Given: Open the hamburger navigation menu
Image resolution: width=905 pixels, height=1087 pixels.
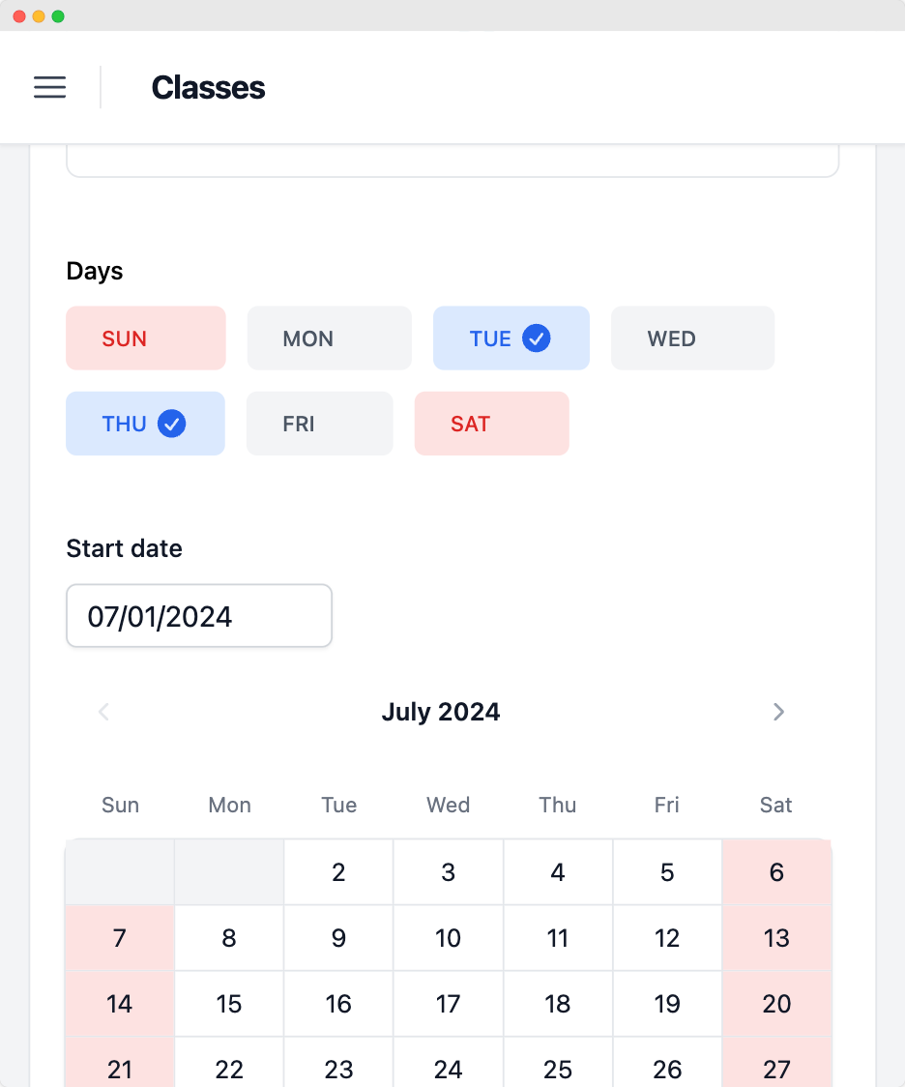Looking at the screenshot, I should click(50, 87).
